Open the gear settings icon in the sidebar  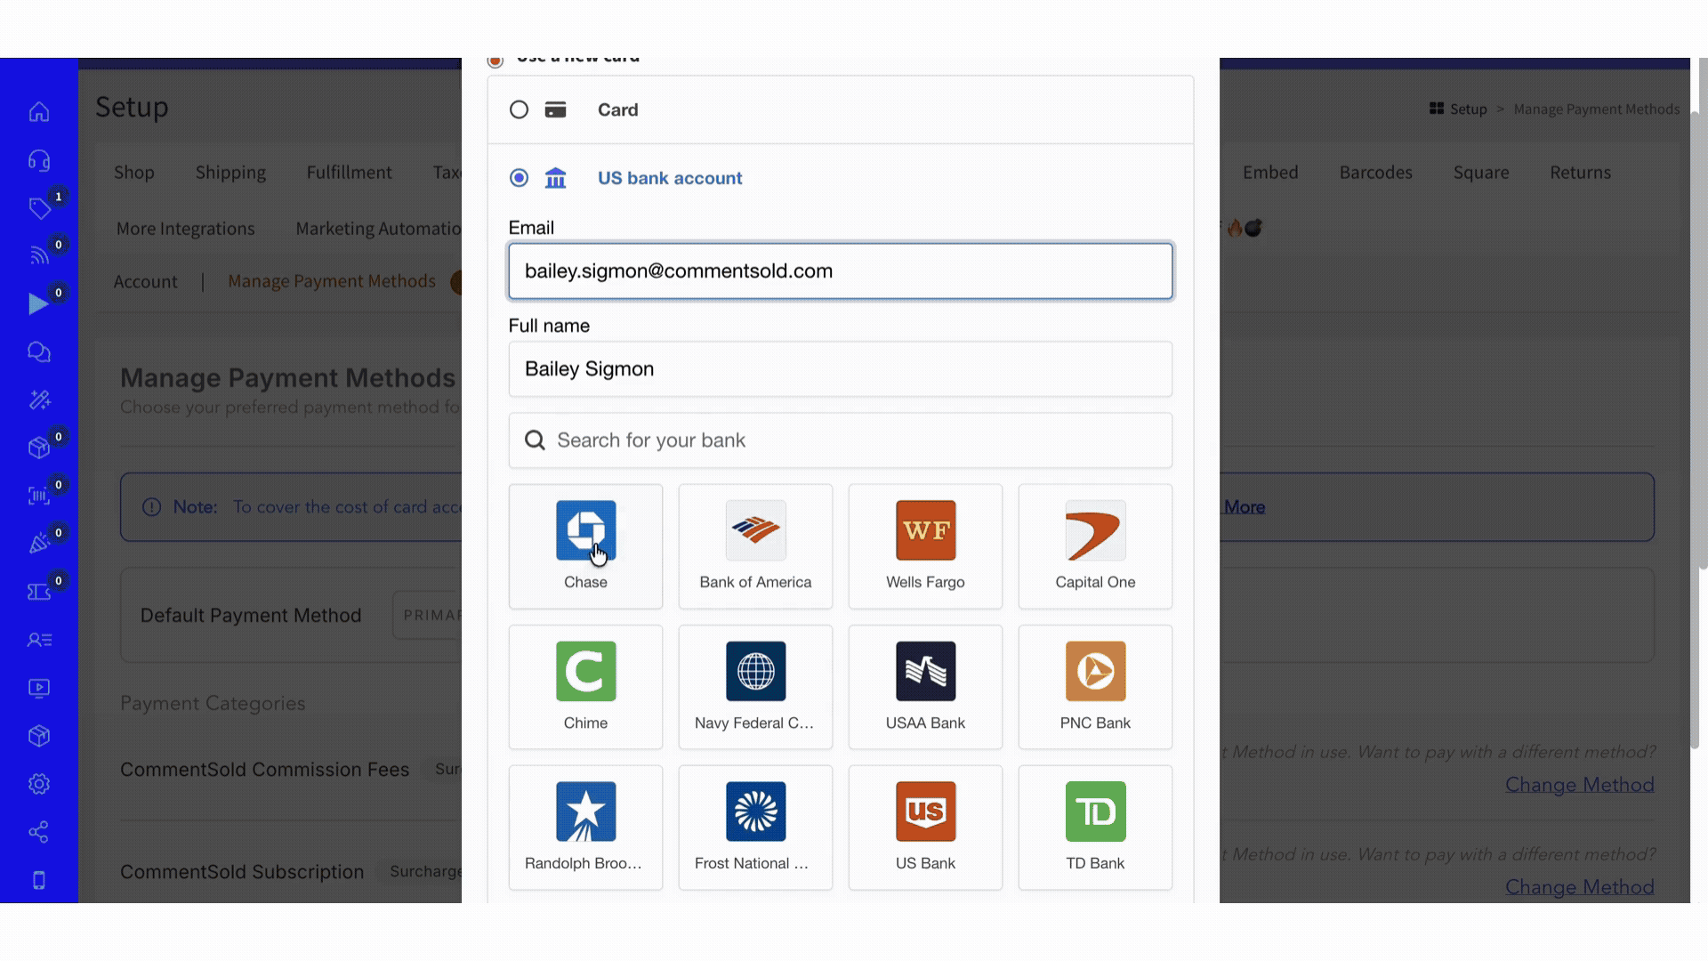click(39, 784)
